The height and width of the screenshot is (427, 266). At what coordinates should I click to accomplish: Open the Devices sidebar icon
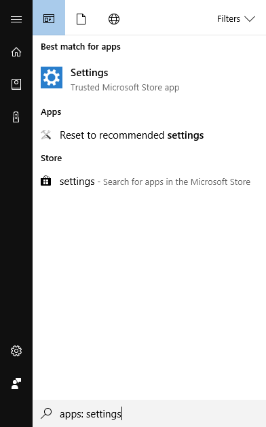tap(16, 117)
